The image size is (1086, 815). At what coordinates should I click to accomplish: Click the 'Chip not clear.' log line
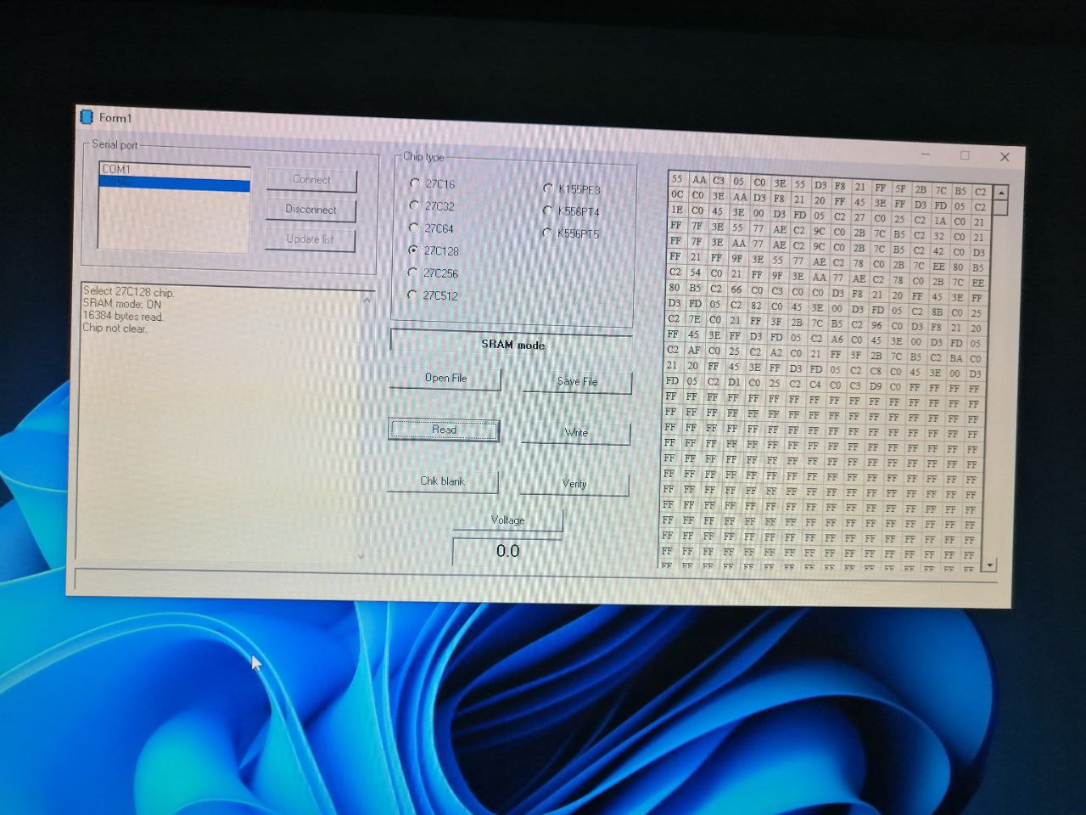(115, 329)
